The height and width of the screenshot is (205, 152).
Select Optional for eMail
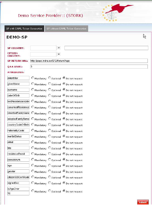[x=49, y=142]
